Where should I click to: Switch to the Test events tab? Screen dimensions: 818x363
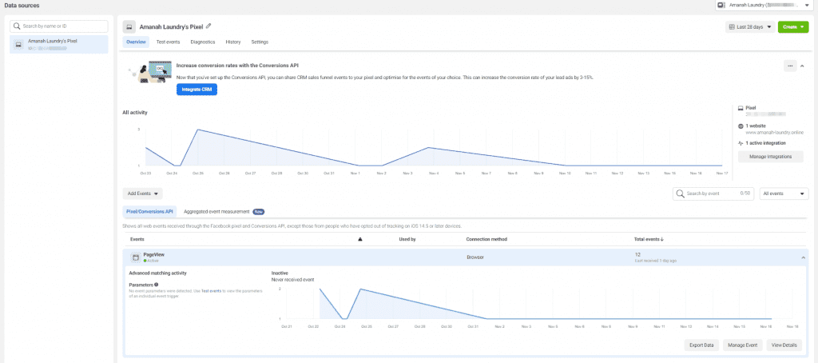click(168, 42)
